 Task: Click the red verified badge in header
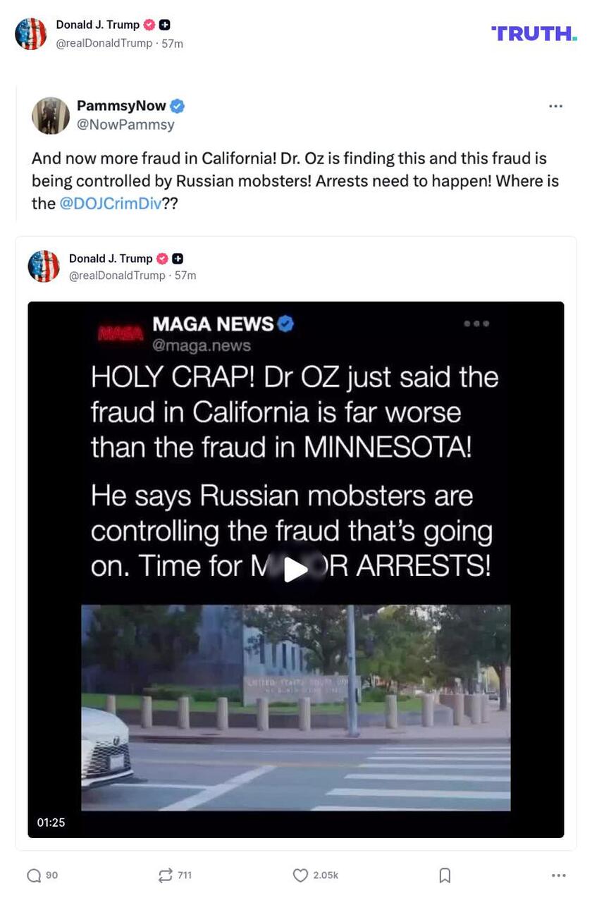[149, 25]
